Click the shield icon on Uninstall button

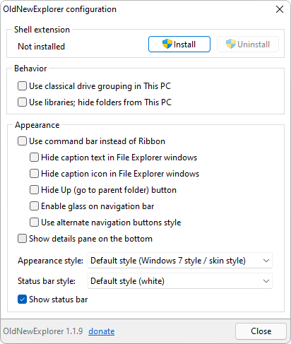point(231,44)
